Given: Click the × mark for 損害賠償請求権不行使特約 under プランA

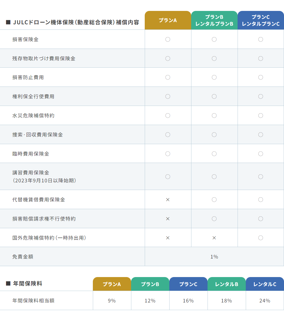Looking at the screenshot, I should click(168, 219).
